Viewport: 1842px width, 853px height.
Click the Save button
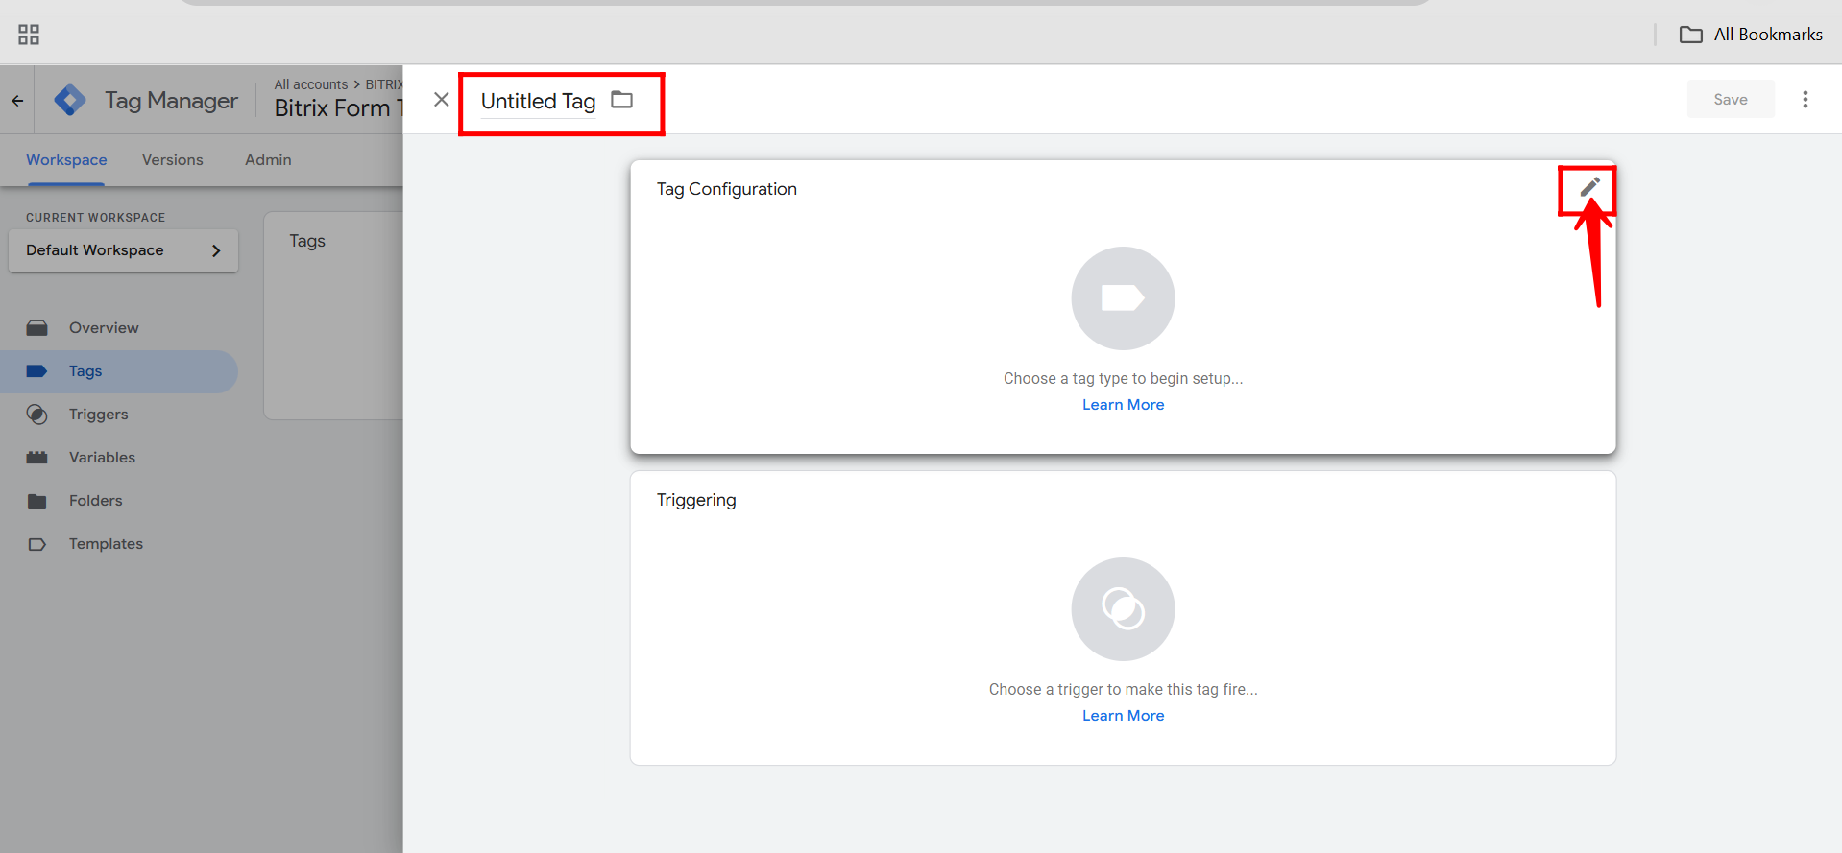click(x=1731, y=100)
